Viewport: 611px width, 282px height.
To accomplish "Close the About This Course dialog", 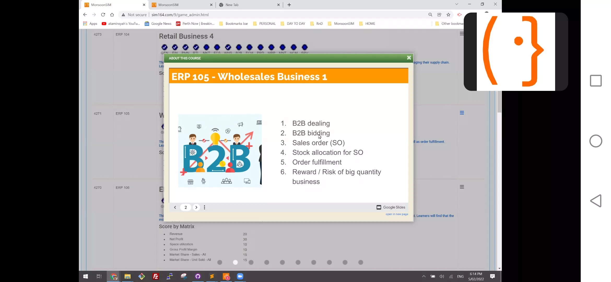I will pos(409,58).
